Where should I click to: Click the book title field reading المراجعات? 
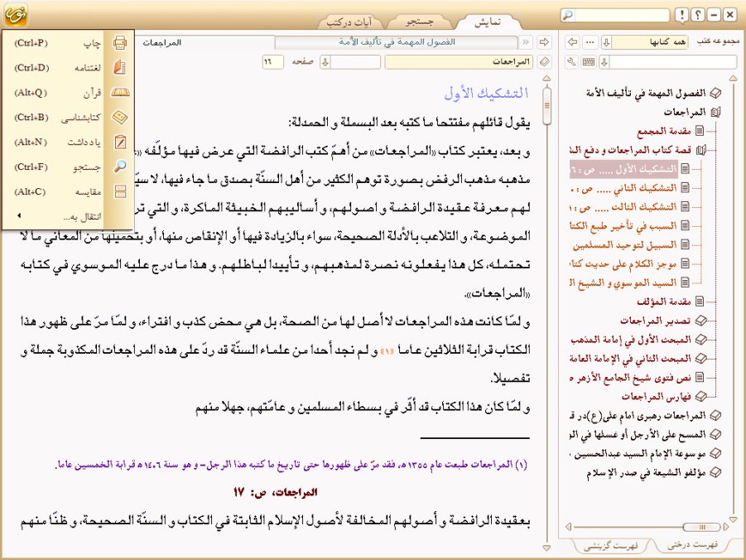(459, 62)
